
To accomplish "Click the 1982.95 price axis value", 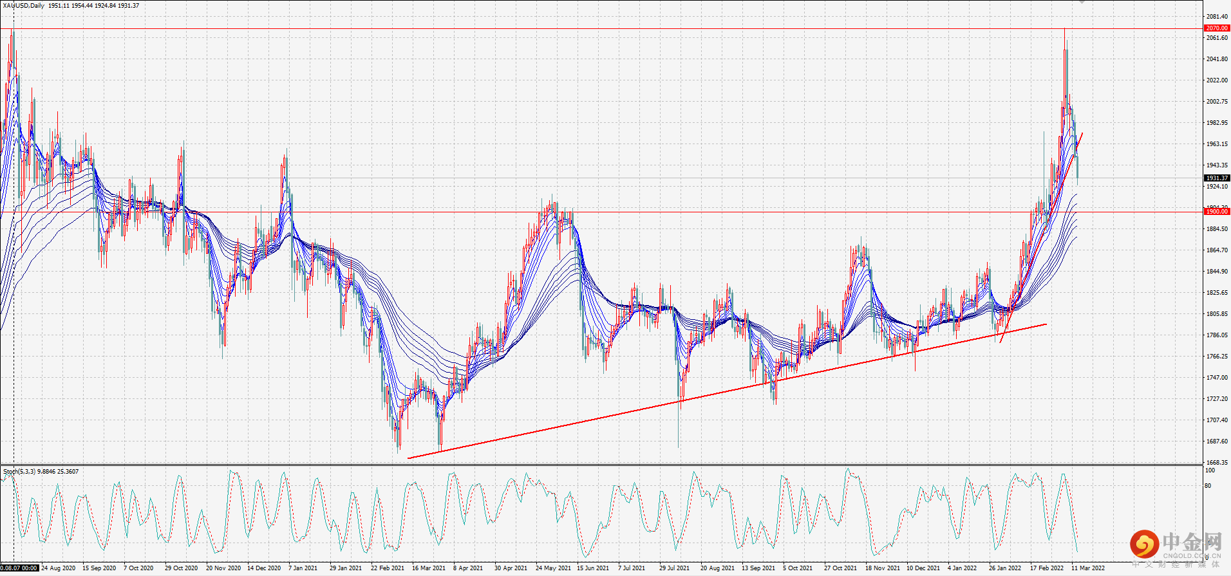I will (x=1217, y=123).
